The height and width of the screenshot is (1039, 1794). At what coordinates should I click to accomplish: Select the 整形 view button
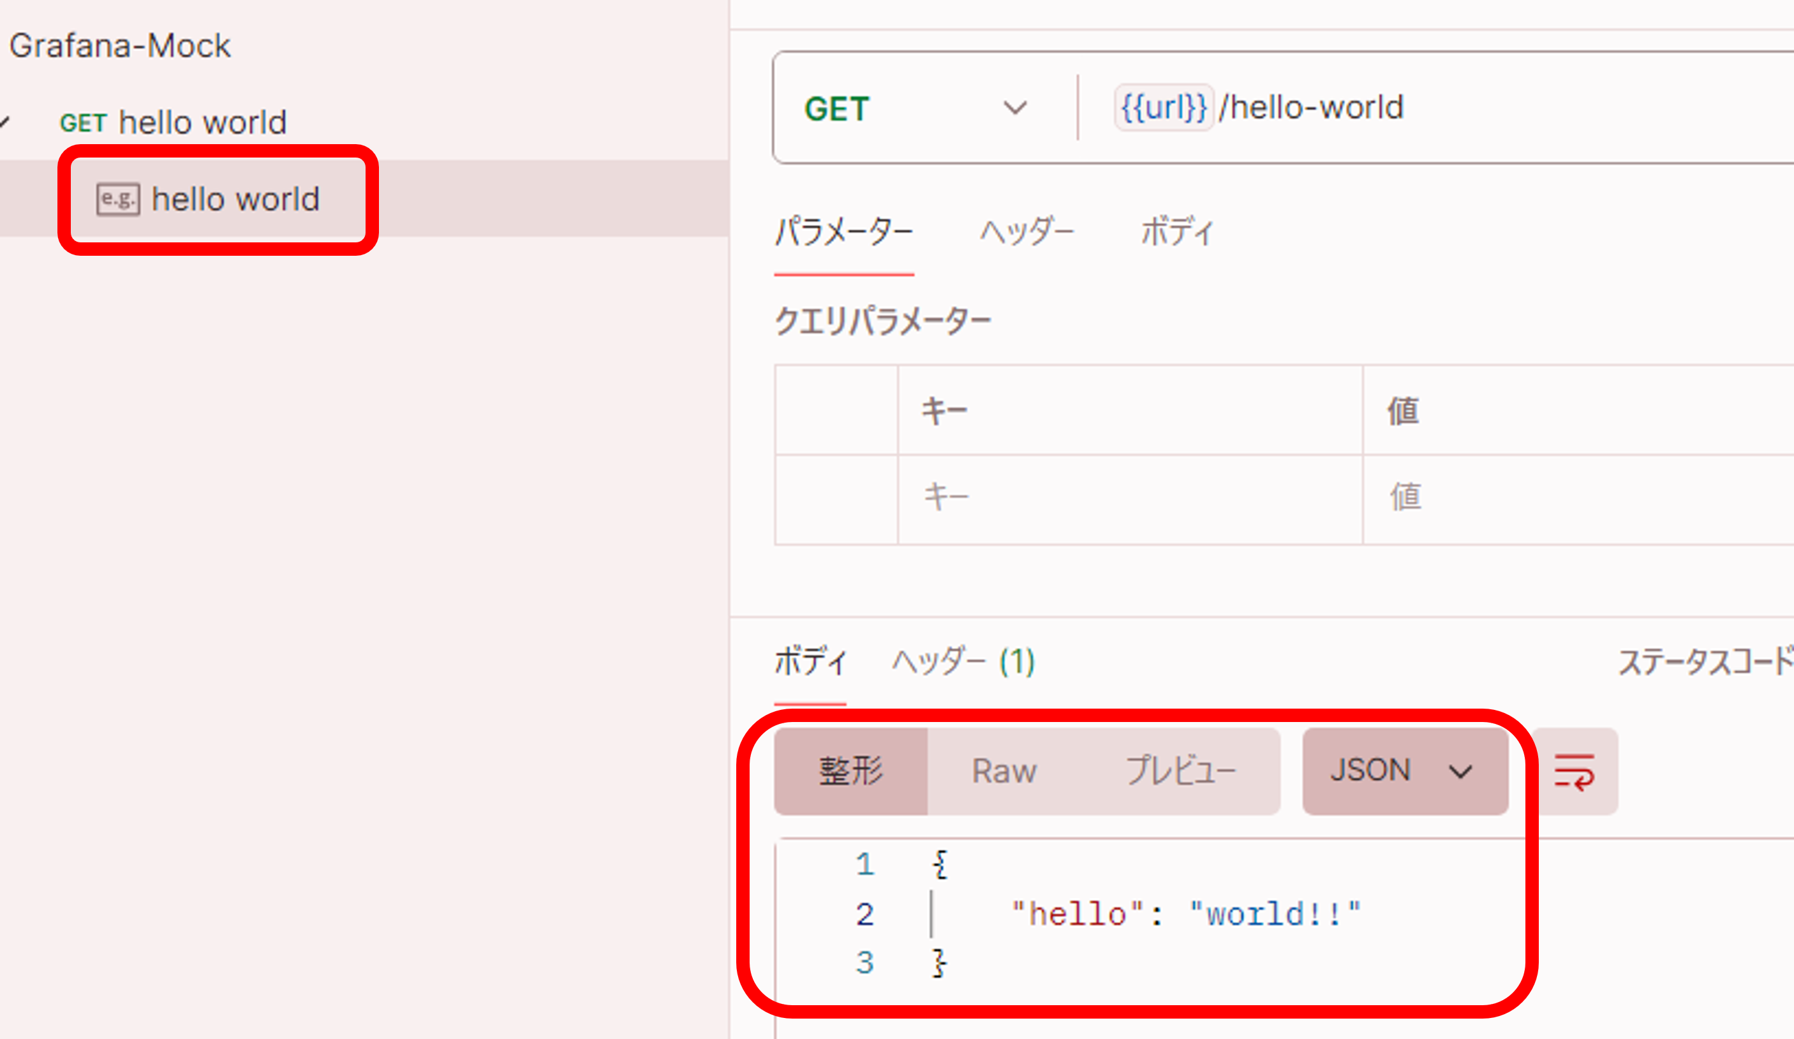(x=850, y=770)
